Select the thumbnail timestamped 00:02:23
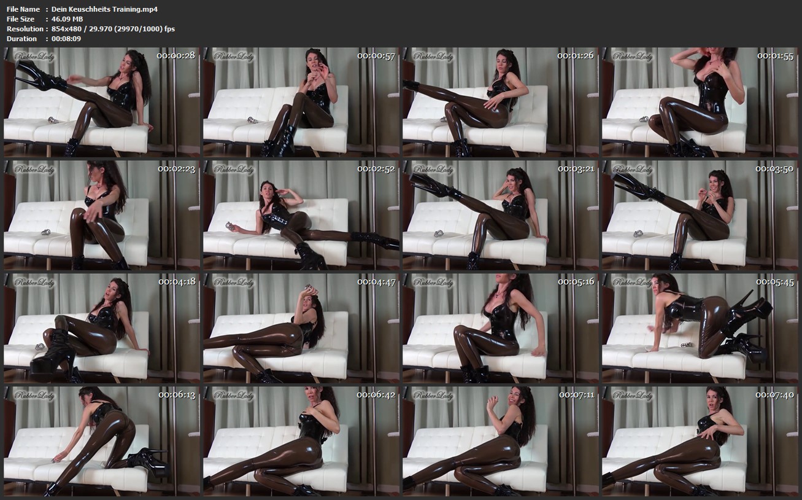 click(x=102, y=215)
